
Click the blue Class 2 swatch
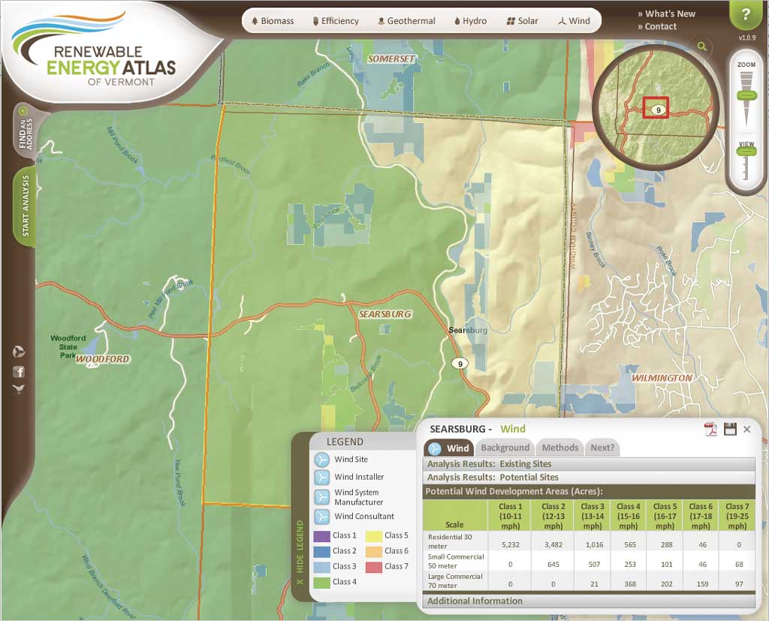click(x=321, y=551)
